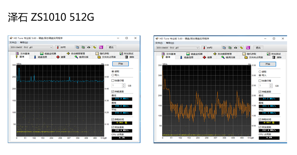Decrease GB stepper value in blue-graph window
297x155 pixels.
(x=124, y=87)
